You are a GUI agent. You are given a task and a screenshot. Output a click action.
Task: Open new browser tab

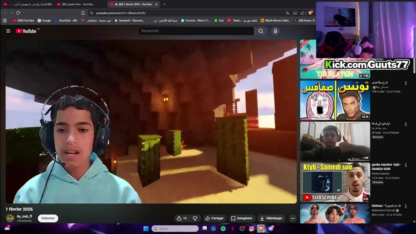point(164,4)
